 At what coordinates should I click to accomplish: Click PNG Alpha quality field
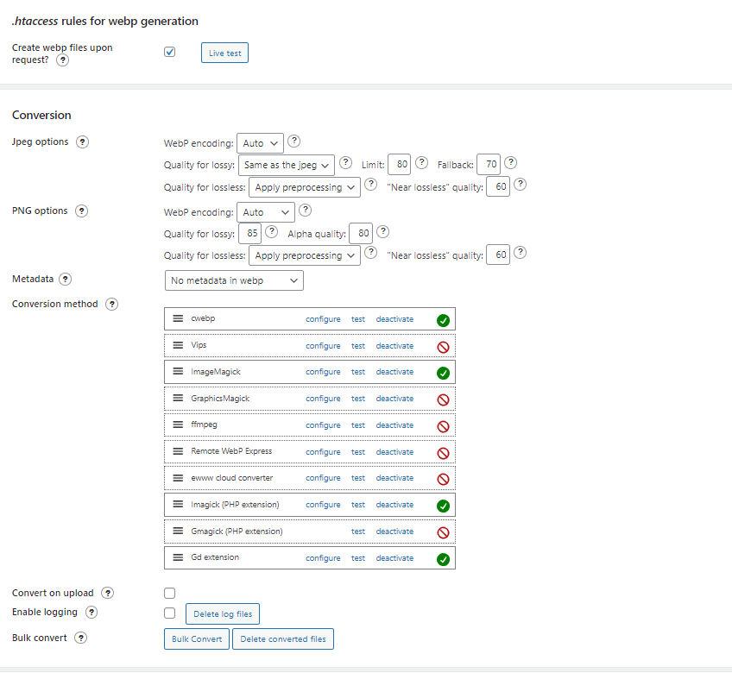coord(361,233)
